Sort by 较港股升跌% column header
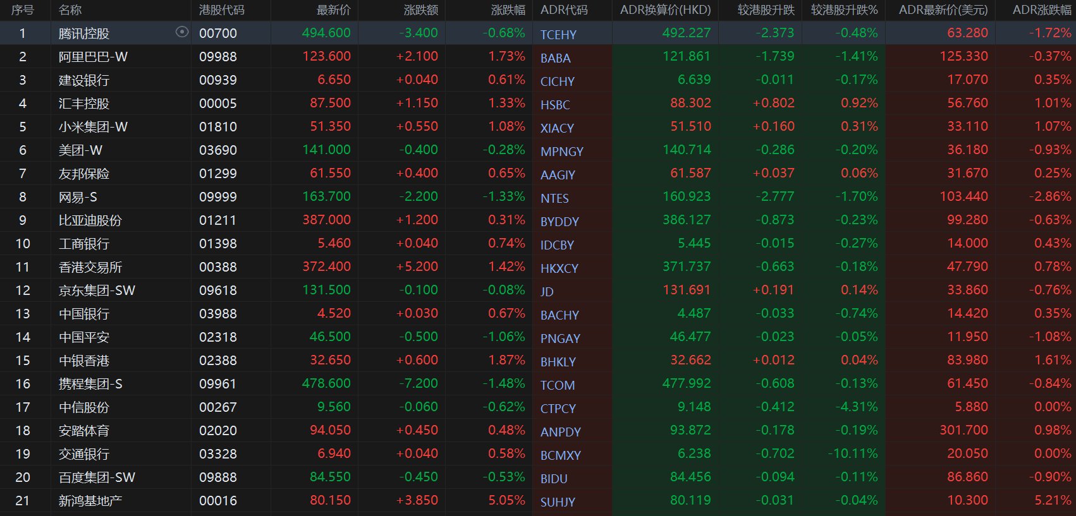The height and width of the screenshot is (516, 1076). 844,10
